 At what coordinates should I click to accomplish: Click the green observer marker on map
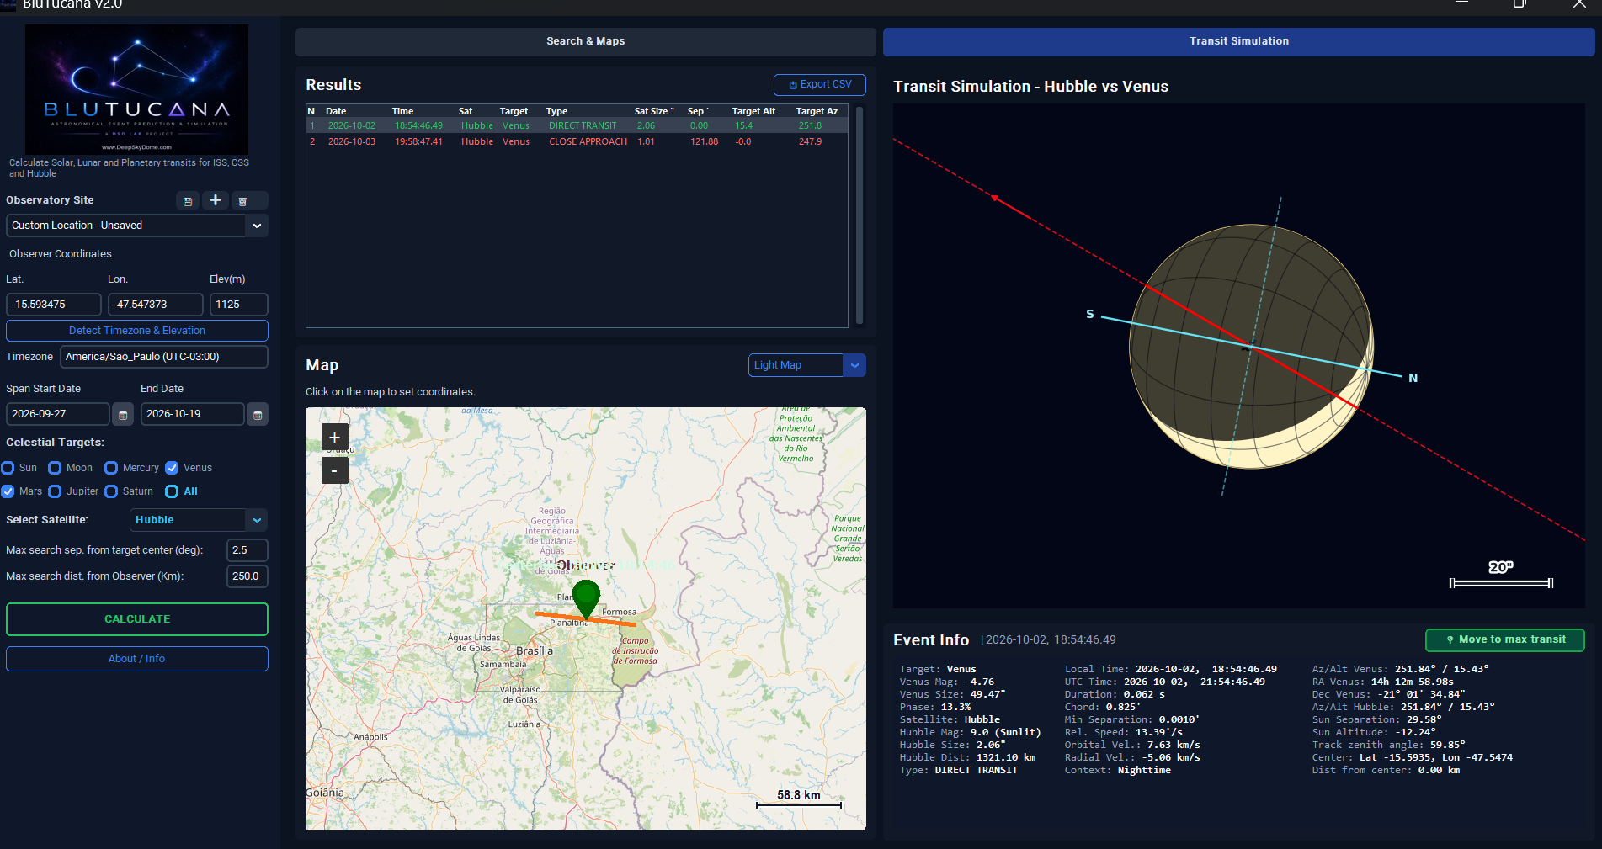click(x=586, y=598)
